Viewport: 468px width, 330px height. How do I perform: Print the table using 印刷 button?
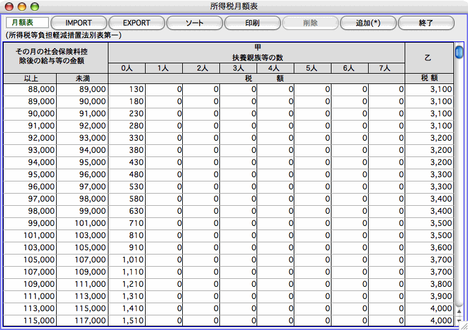(252, 23)
